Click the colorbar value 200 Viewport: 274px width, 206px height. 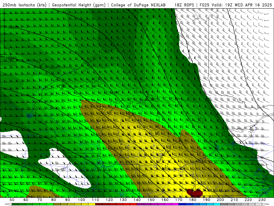click(x=220, y=200)
